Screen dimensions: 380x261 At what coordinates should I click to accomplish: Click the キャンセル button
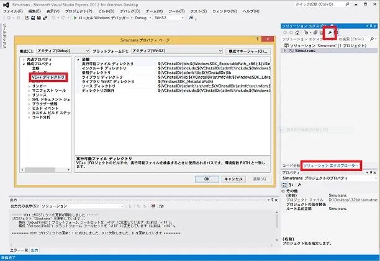[x=233, y=179]
